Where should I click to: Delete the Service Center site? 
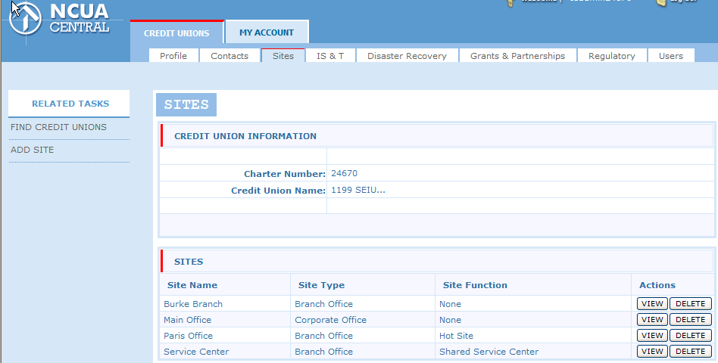pos(690,352)
